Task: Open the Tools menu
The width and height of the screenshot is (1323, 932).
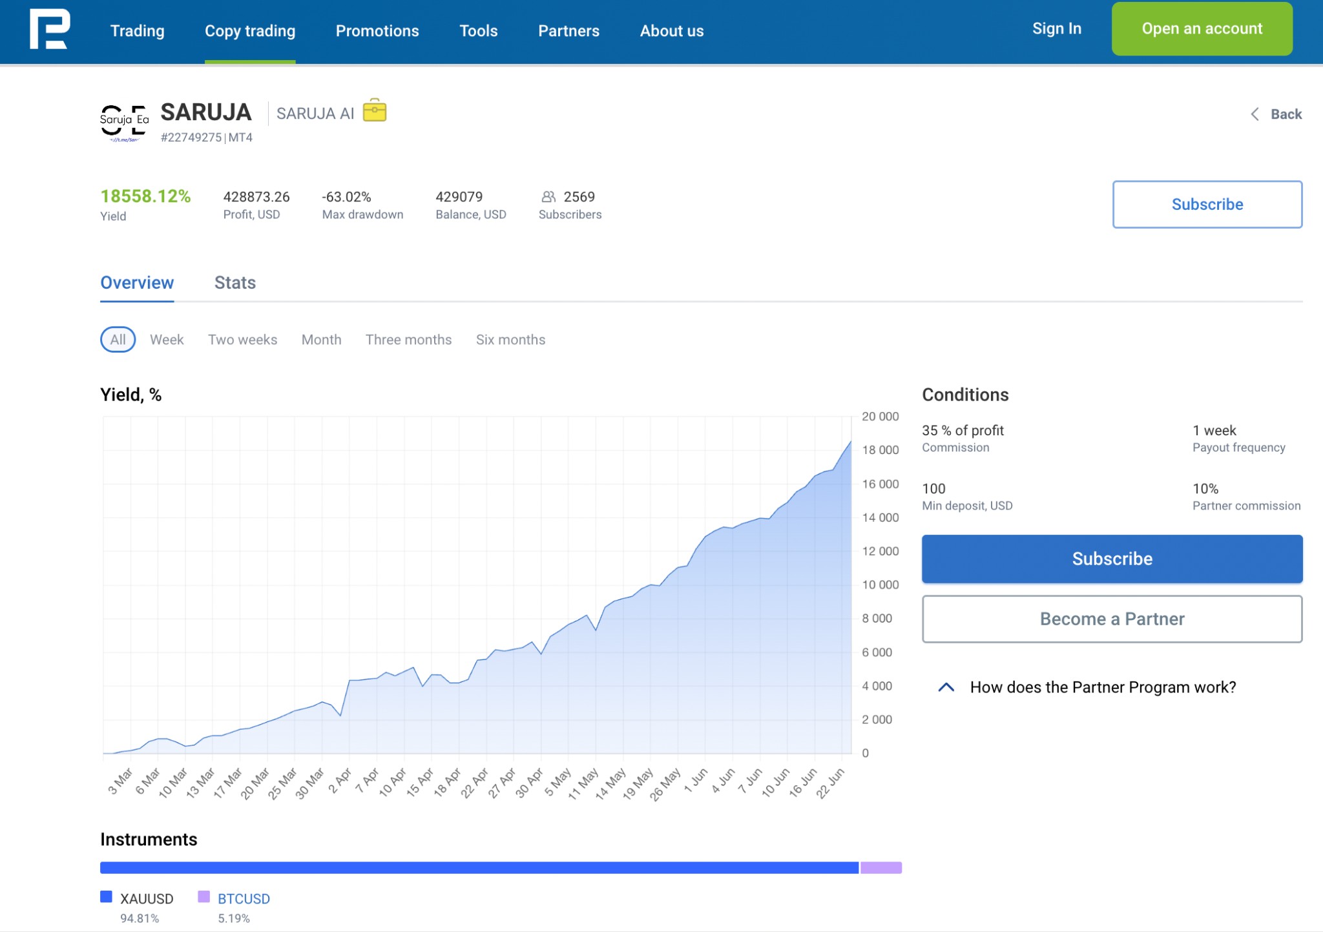Action: [x=479, y=31]
